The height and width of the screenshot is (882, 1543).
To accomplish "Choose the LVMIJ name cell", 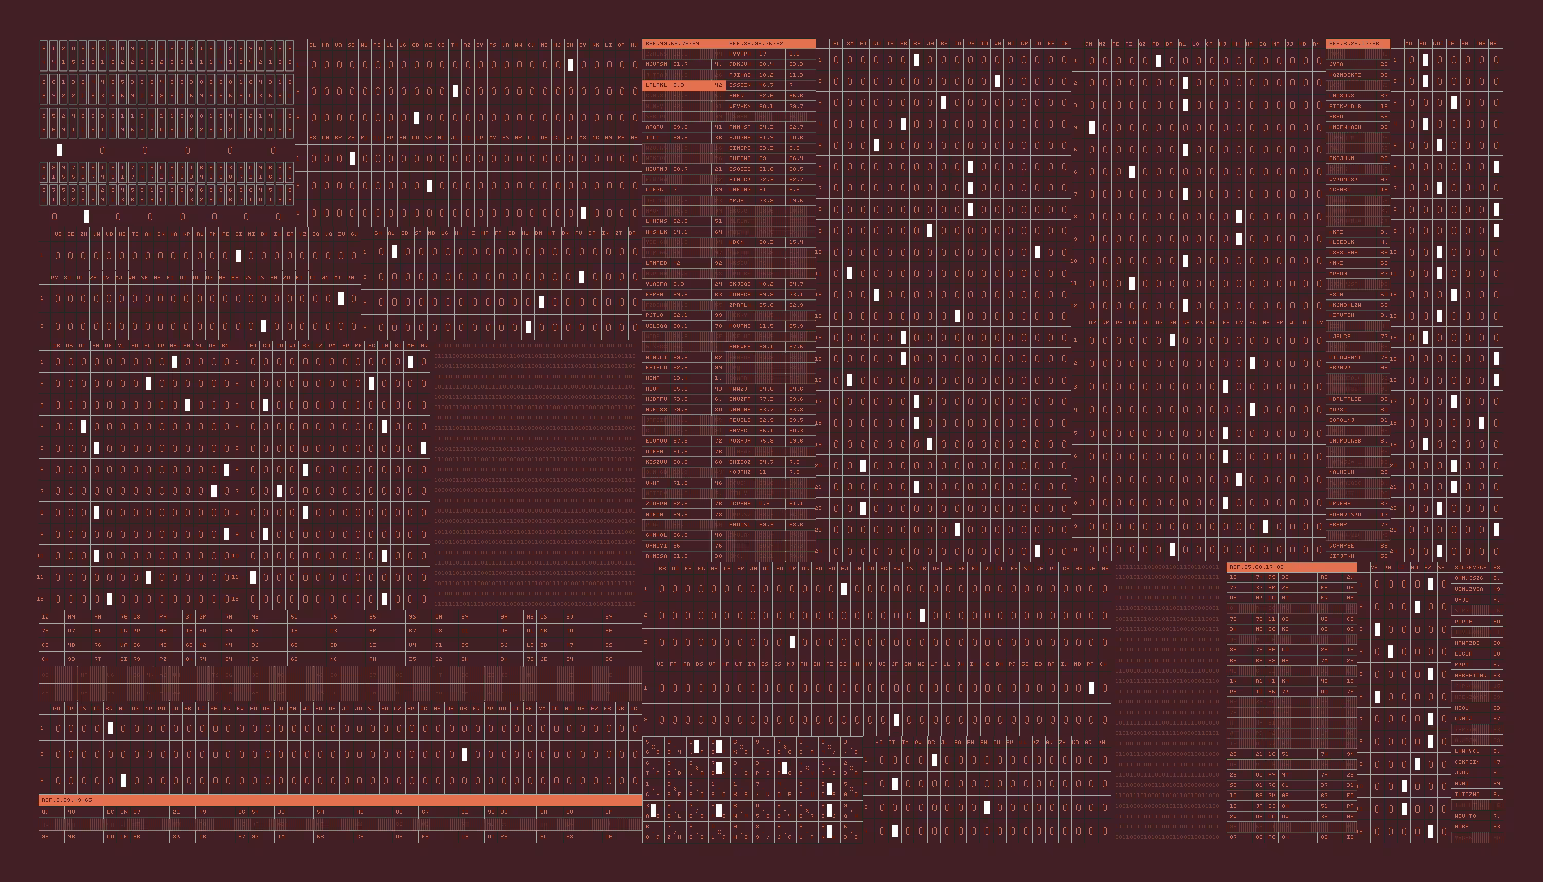I will tap(1463, 718).
